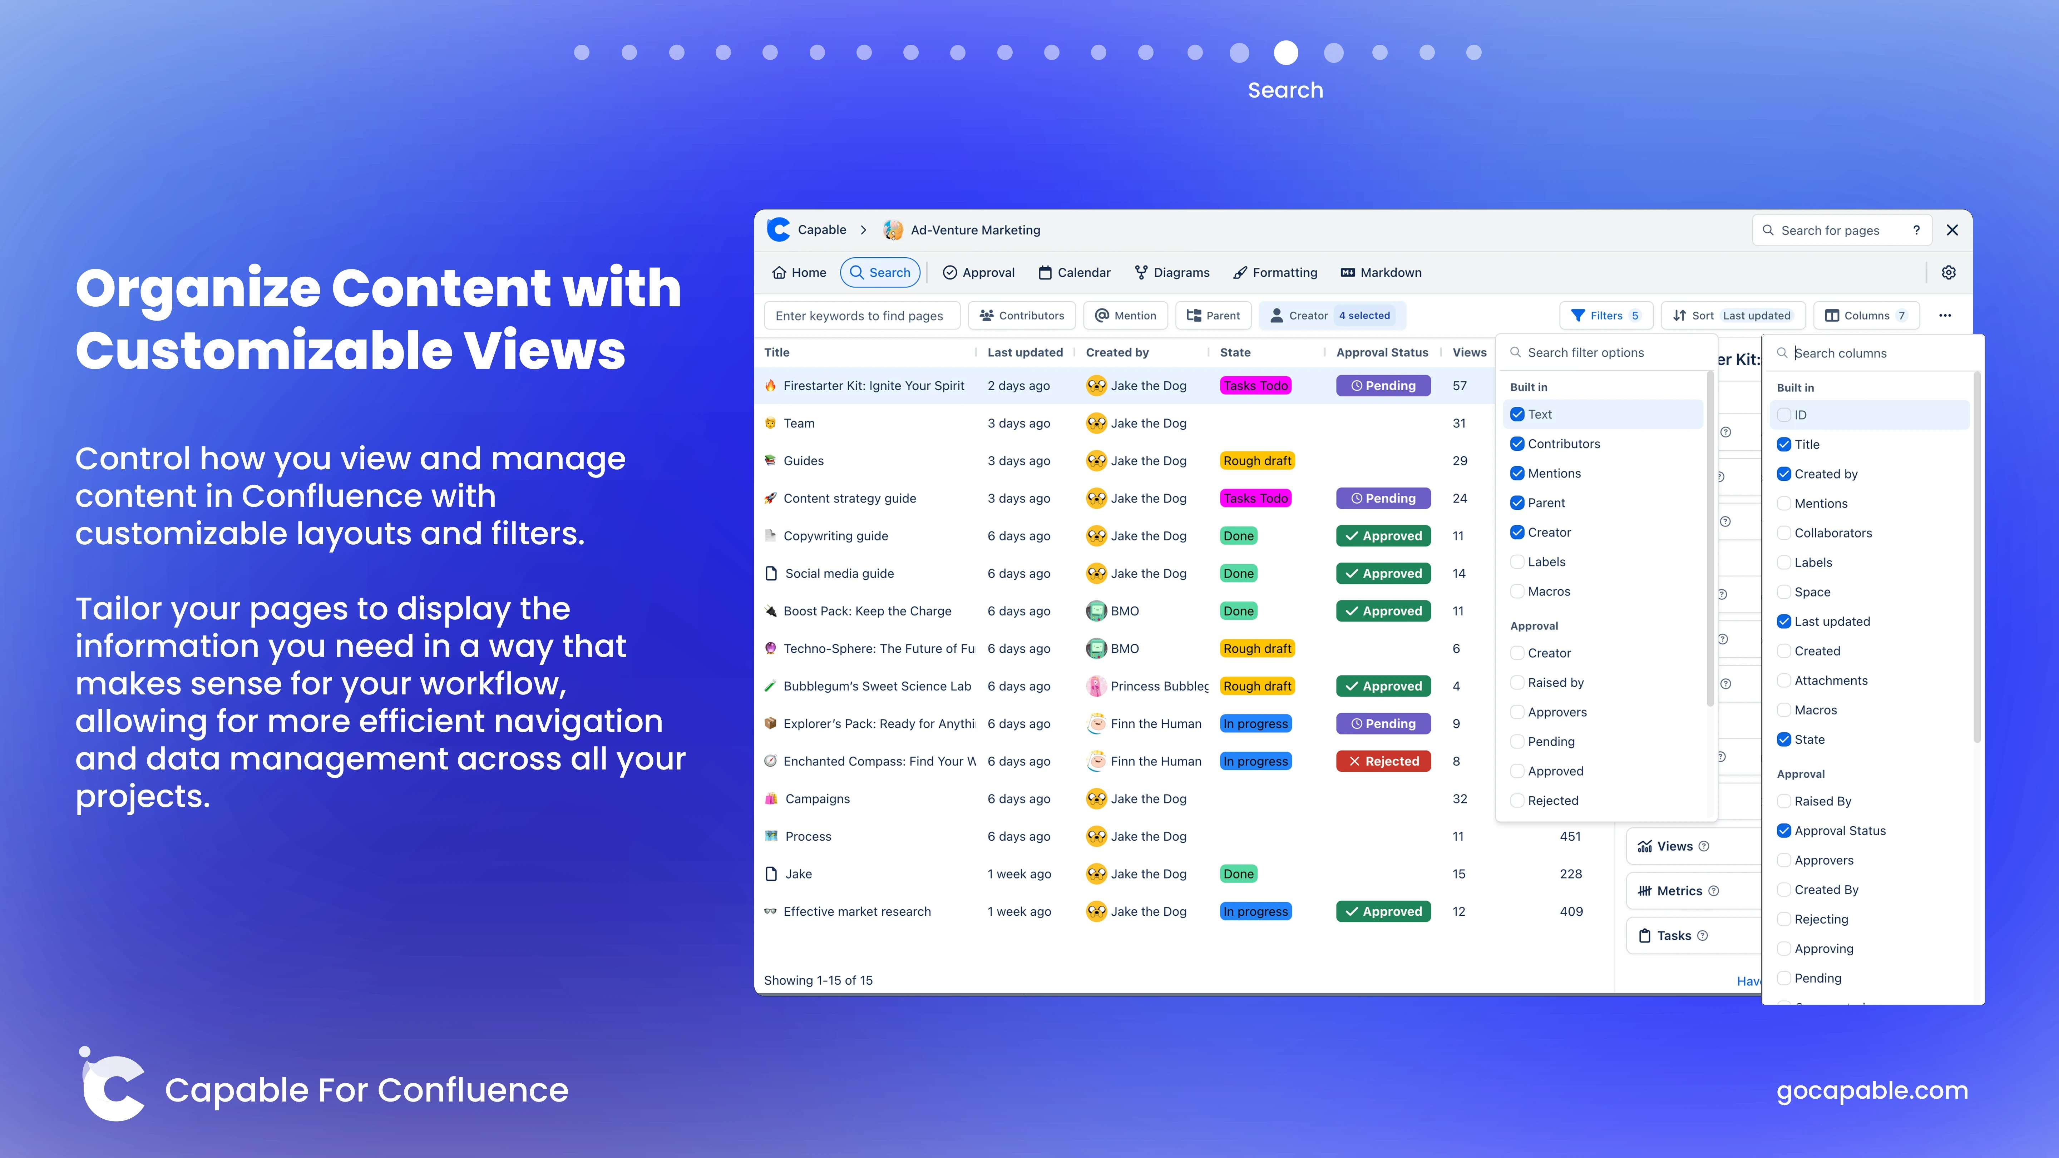Click the Metrics tally icon in sidebar
This screenshot has width=2059, height=1158.
pyautogui.click(x=1645, y=891)
